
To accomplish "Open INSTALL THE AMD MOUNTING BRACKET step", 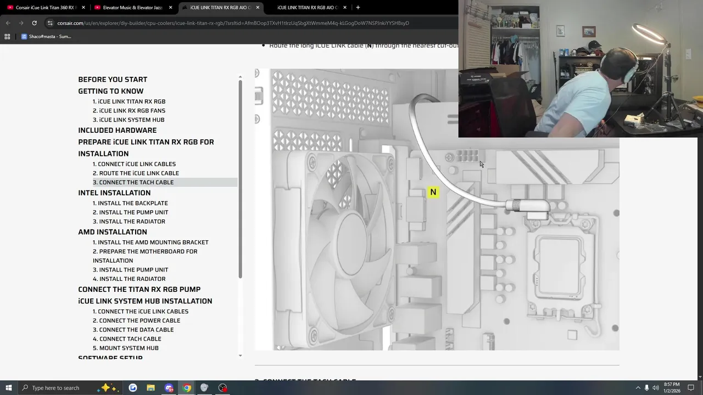I will [x=150, y=242].
